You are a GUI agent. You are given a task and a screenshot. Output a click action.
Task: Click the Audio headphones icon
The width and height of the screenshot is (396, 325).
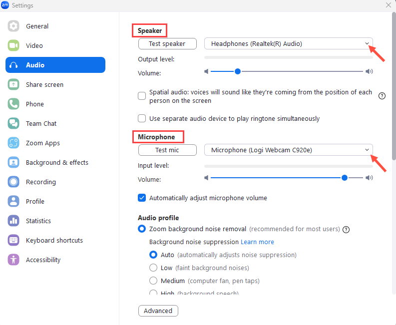13,65
